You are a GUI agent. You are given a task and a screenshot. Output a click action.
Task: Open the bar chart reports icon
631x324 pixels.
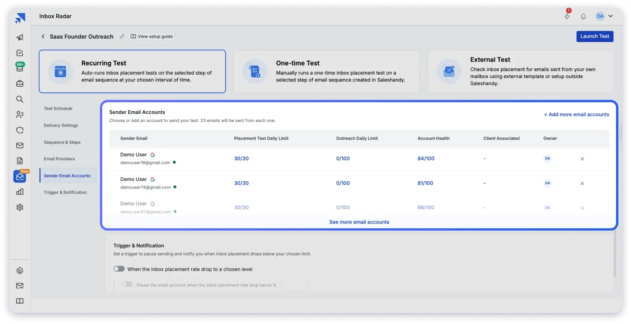20,192
